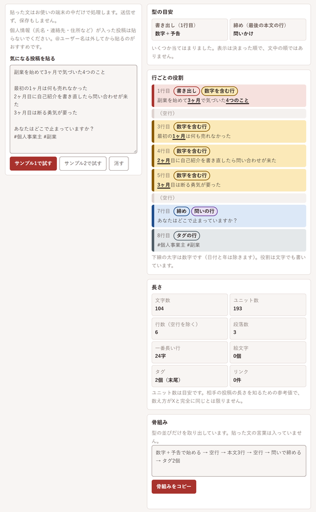Click the 締め（最後の本文の行） pattern card

tap(268, 30)
